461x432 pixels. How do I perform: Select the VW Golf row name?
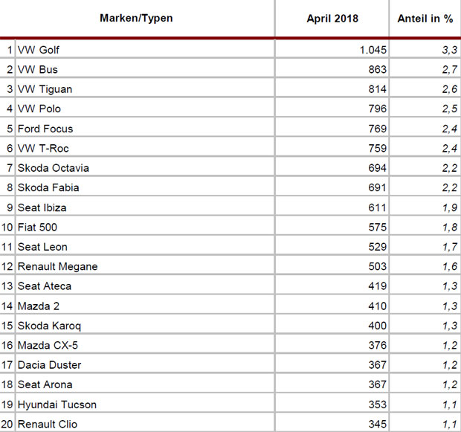click(x=38, y=50)
